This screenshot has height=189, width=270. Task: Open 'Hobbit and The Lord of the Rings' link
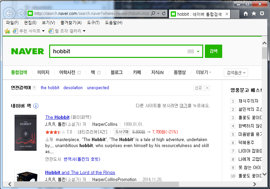[x=80, y=172]
